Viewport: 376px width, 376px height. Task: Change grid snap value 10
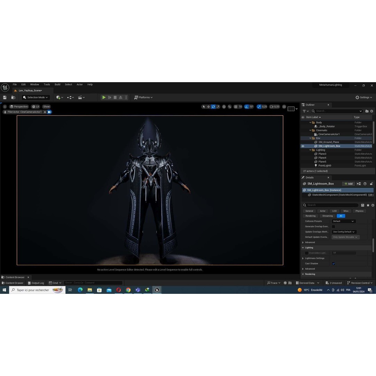[240, 107]
